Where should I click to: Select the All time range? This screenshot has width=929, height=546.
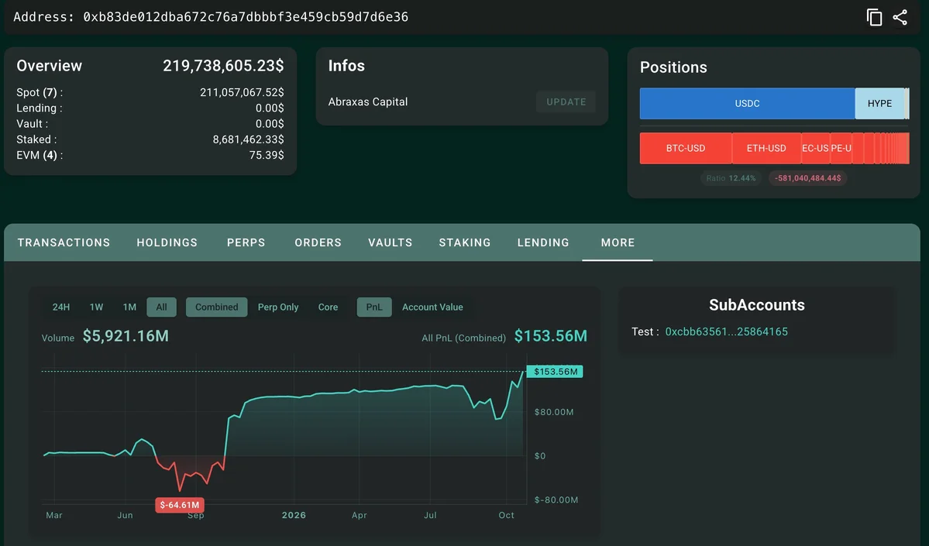[162, 307]
